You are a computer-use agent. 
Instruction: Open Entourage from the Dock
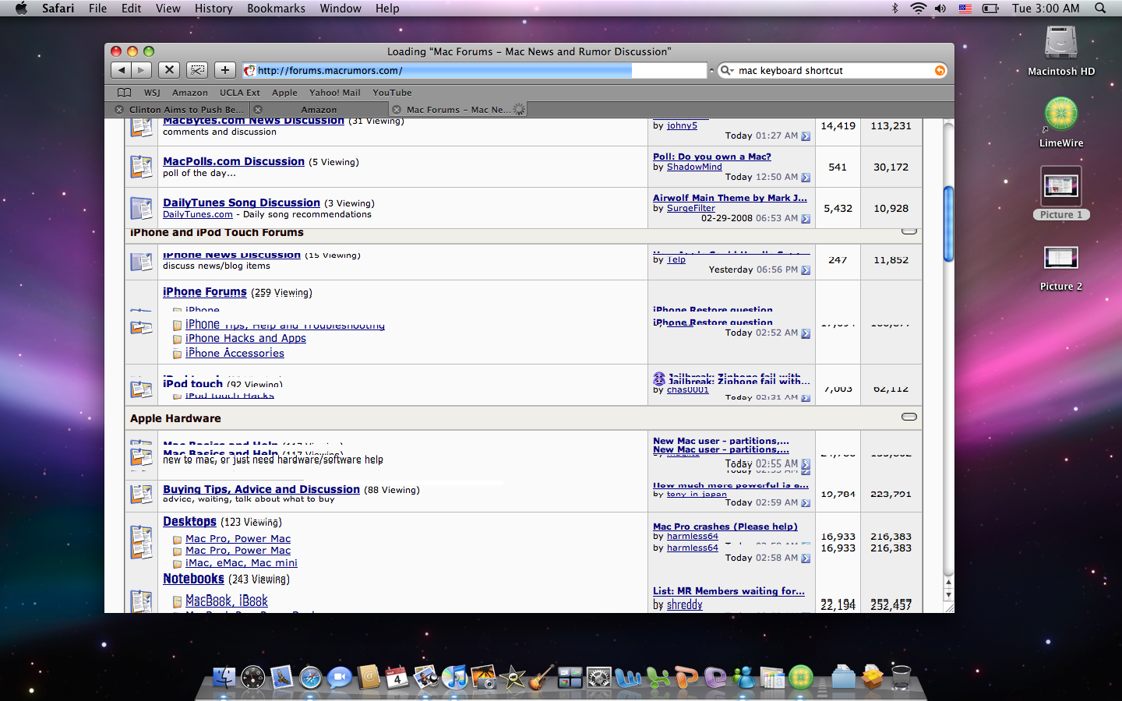(x=714, y=677)
